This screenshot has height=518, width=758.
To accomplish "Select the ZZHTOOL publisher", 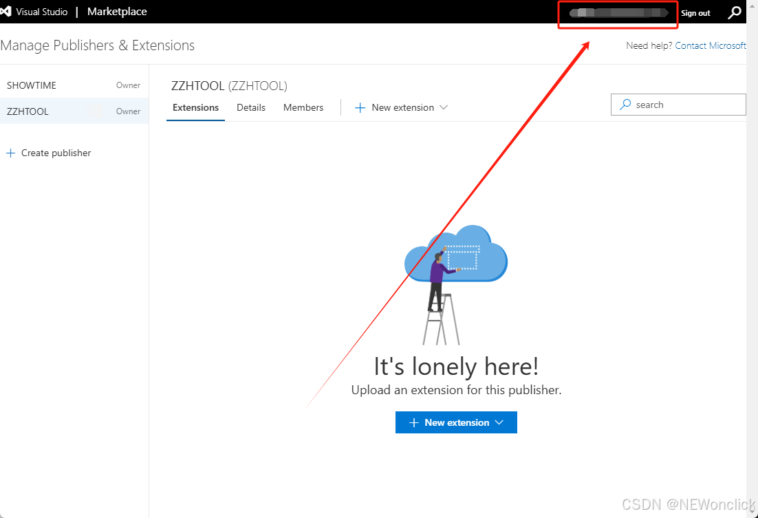I will point(74,111).
